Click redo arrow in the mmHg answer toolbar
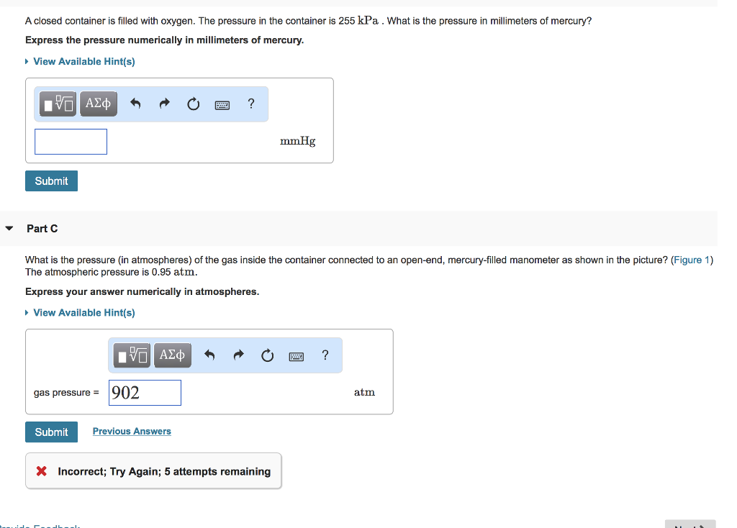This screenshot has width=737, height=528. click(x=164, y=104)
